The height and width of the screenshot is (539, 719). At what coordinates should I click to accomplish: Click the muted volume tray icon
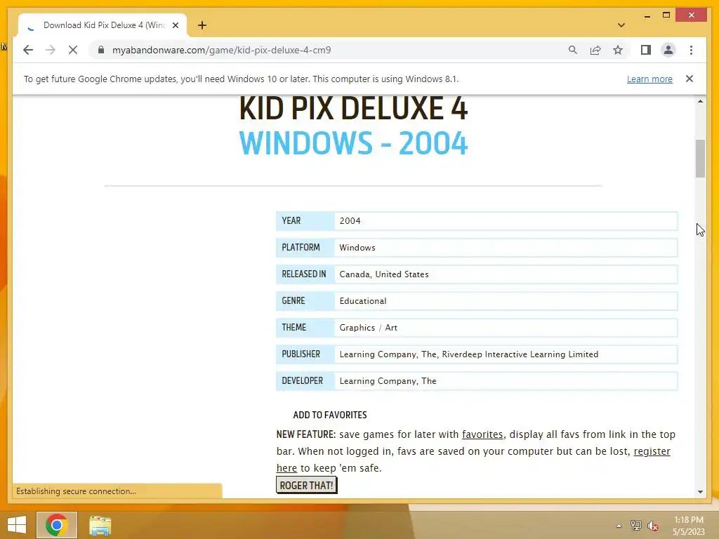(652, 526)
